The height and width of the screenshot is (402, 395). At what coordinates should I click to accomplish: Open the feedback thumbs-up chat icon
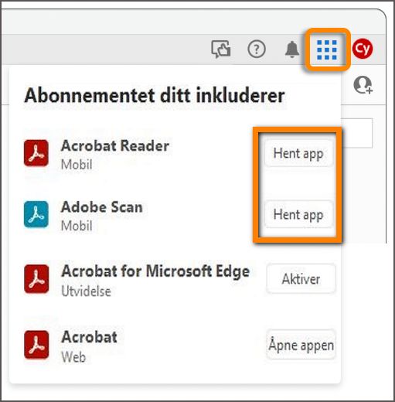tap(221, 49)
